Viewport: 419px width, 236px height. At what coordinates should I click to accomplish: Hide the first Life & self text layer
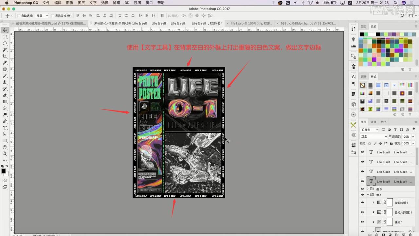pos(362,152)
